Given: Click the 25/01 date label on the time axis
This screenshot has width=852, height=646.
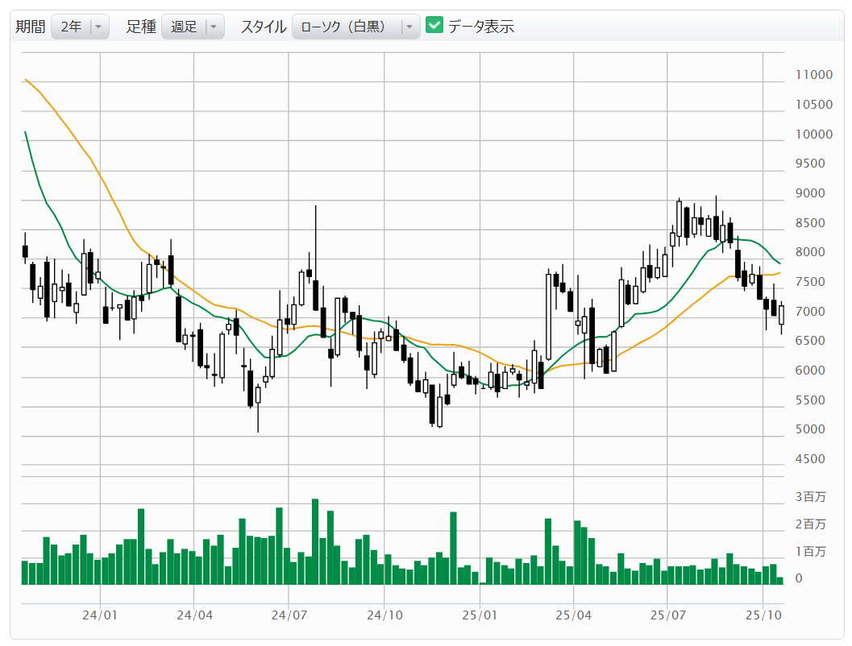Looking at the screenshot, I should click(478, 616).
